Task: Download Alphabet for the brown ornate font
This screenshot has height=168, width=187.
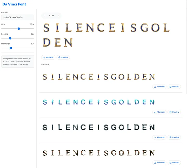Action: click(159, 163)
